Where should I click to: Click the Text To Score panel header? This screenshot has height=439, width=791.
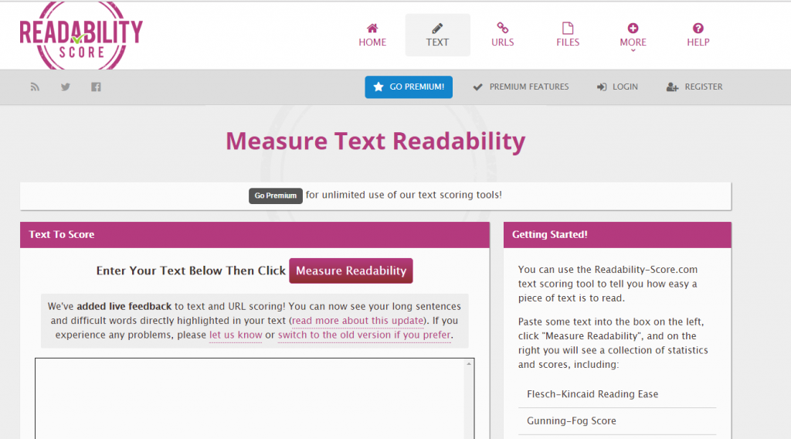coord(255,235)
